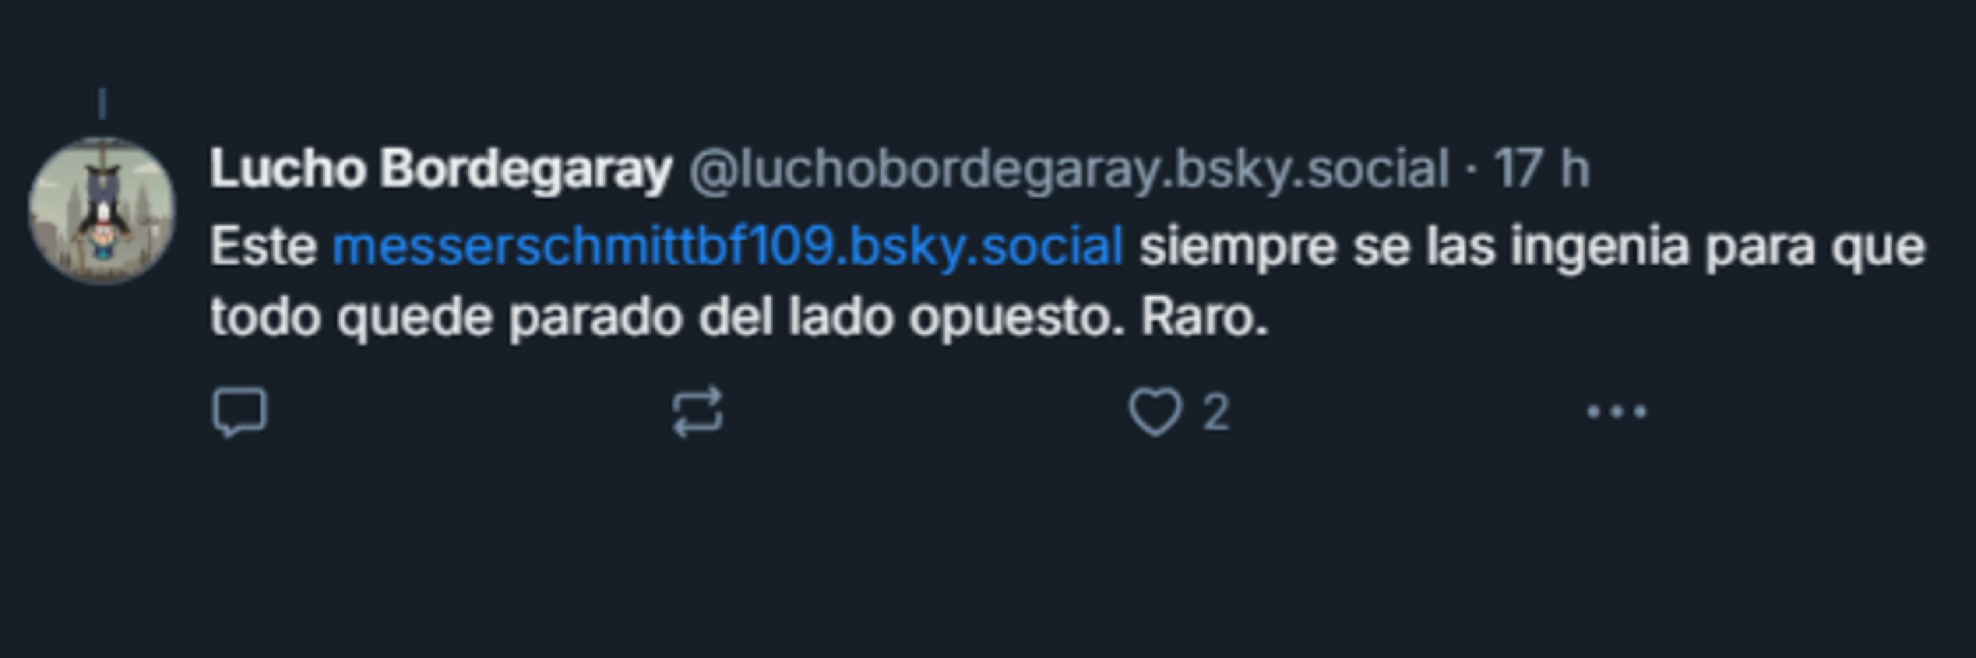Open the post by clicking its text
This screenshot has height=658, width=1976.
pyautogui.click(x=1067, y=281)
